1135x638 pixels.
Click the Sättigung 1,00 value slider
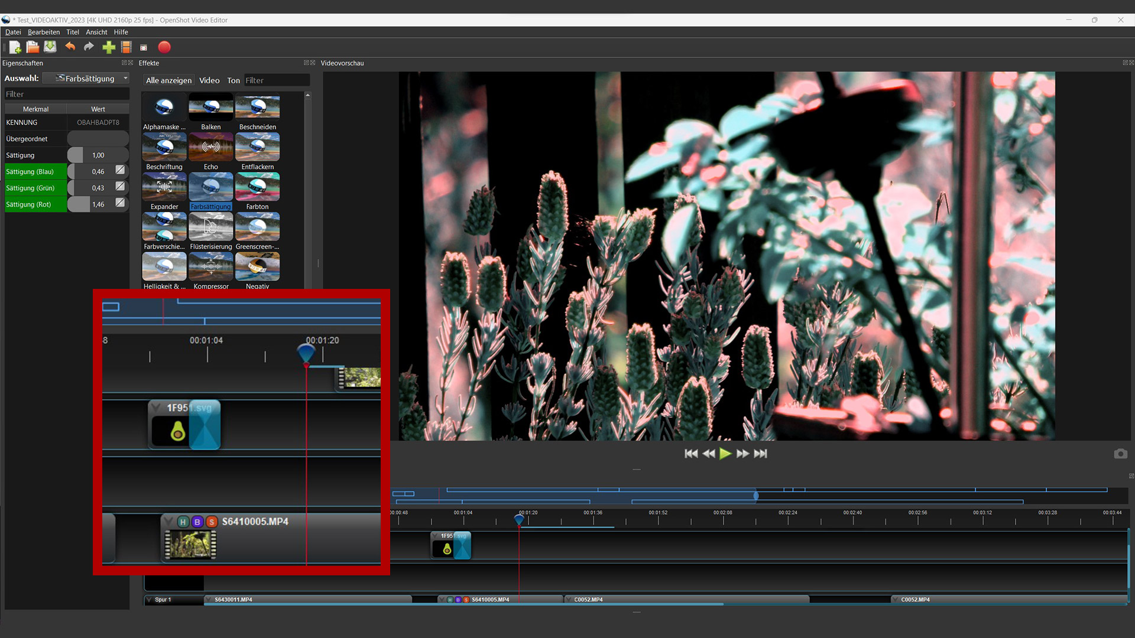click(x=98, y=155)
